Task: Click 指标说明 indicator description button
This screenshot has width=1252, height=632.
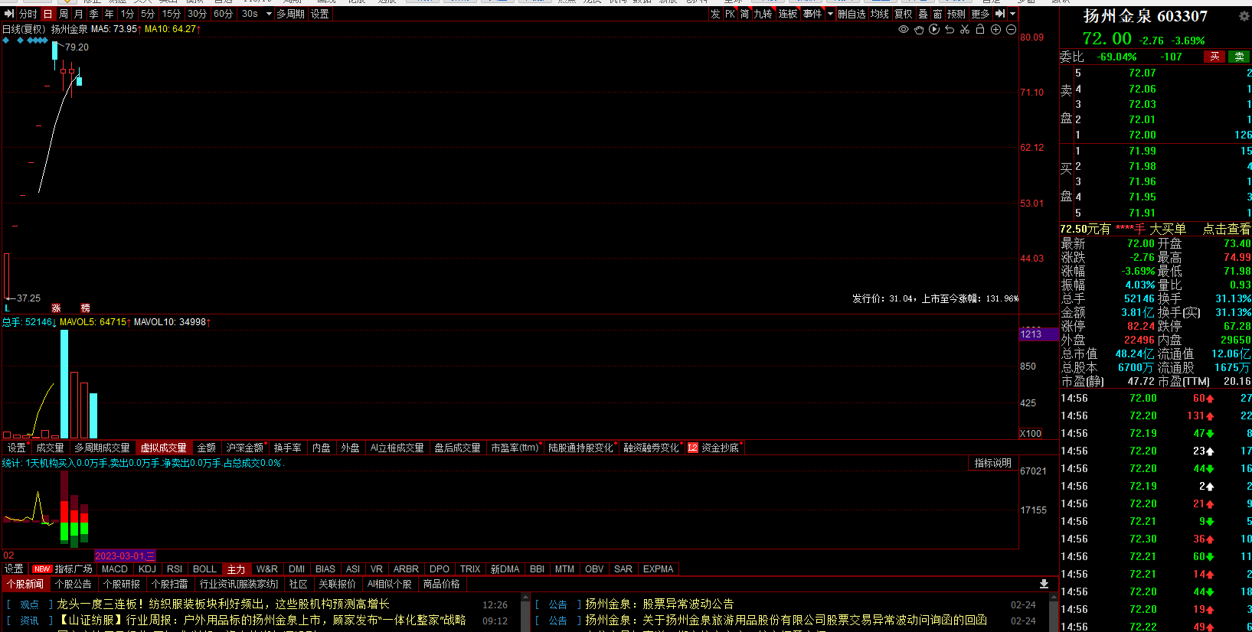Action: click(x=993, y=463)
